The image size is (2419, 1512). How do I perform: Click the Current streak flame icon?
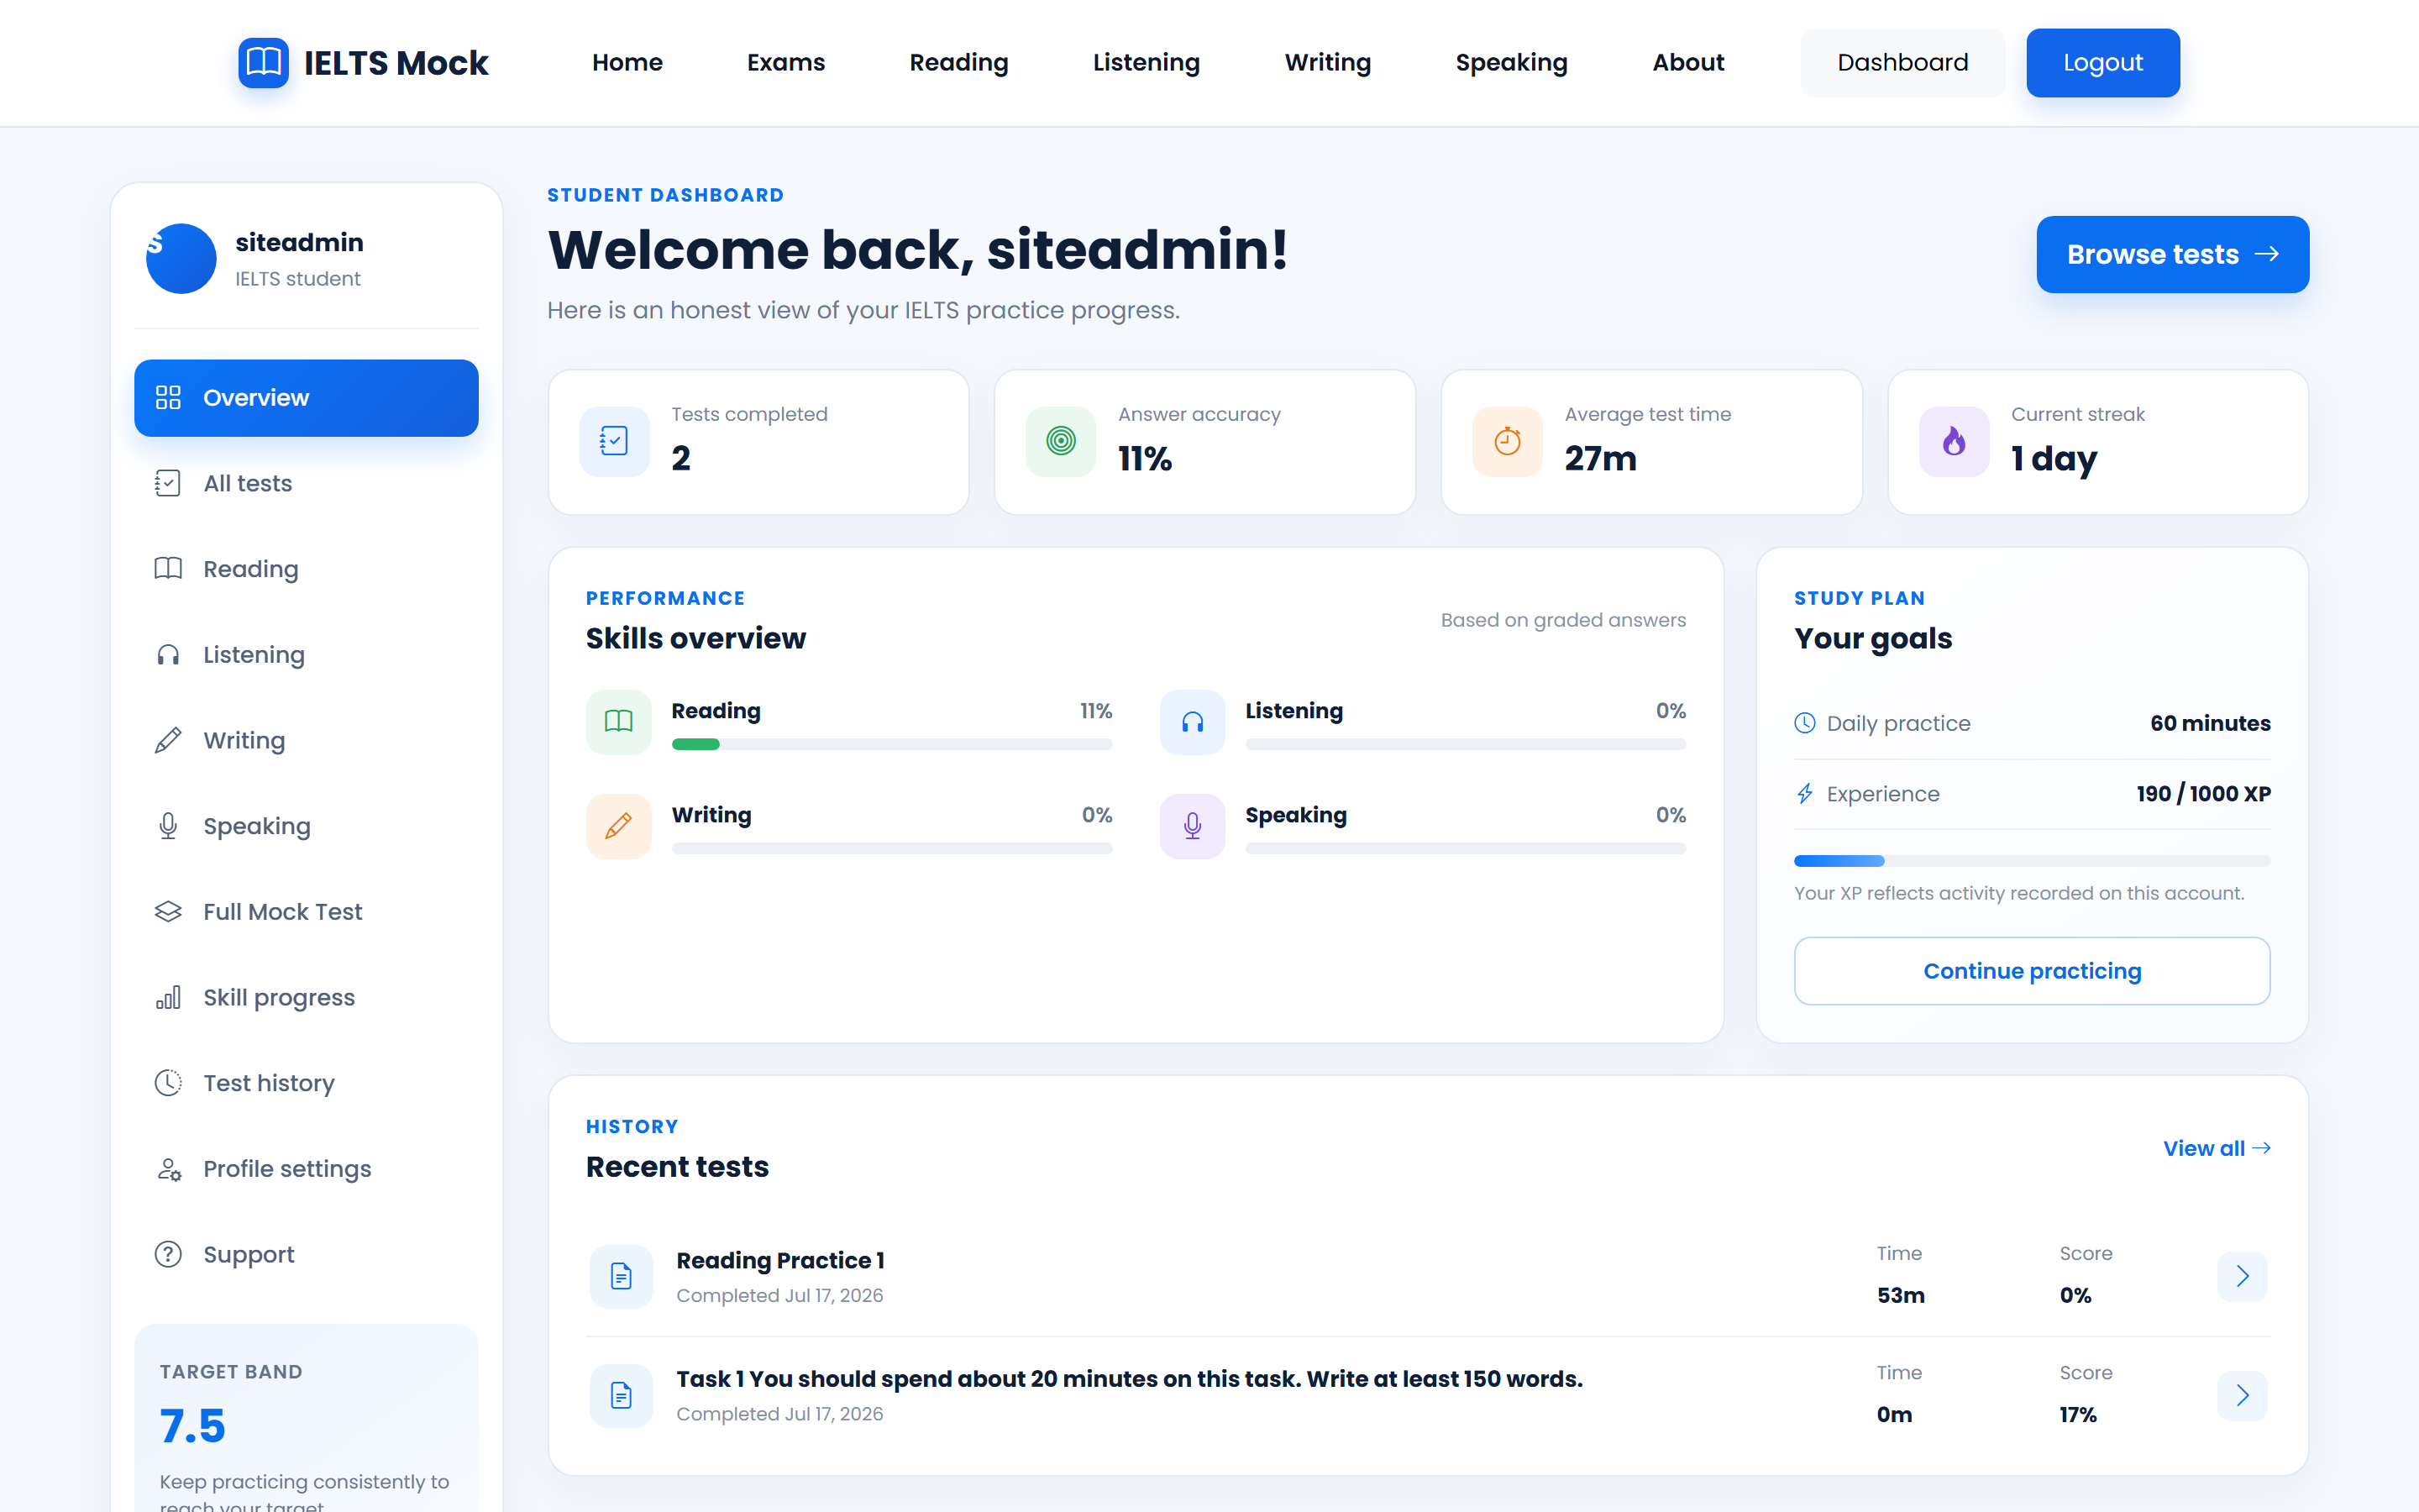click(1955, 441)
